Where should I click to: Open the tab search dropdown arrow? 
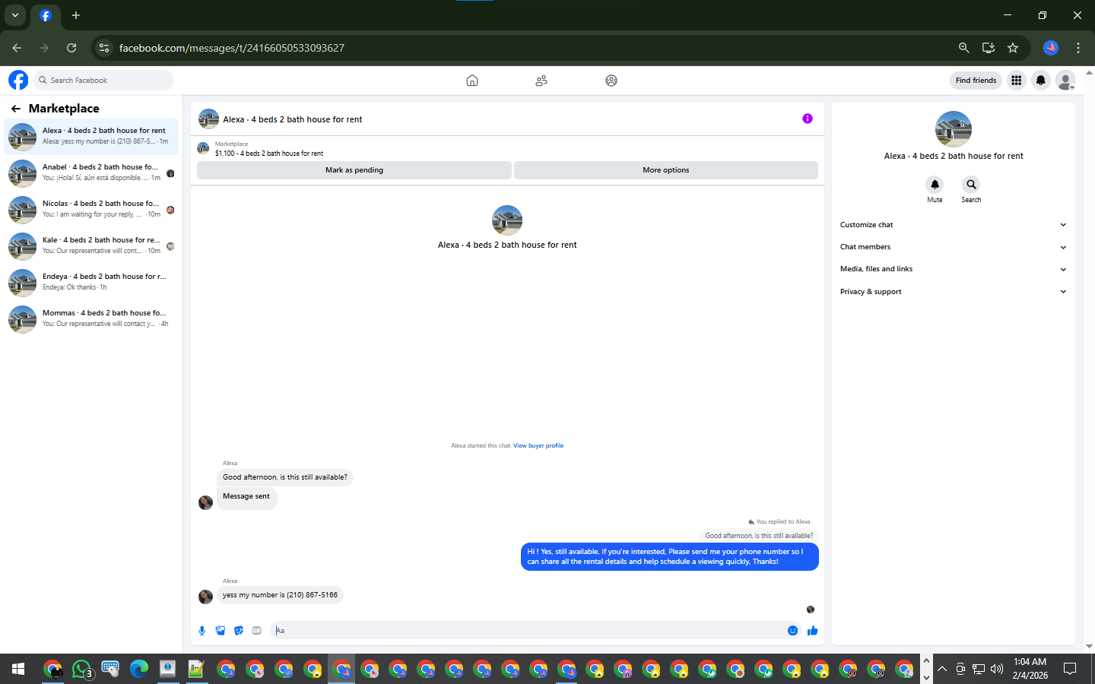pos(15,15)
